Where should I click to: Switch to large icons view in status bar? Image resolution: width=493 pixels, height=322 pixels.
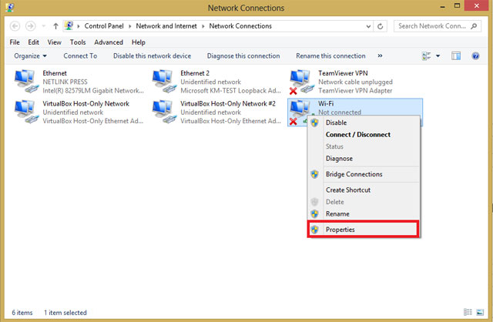pyautogui.click(x=480, y=312)
